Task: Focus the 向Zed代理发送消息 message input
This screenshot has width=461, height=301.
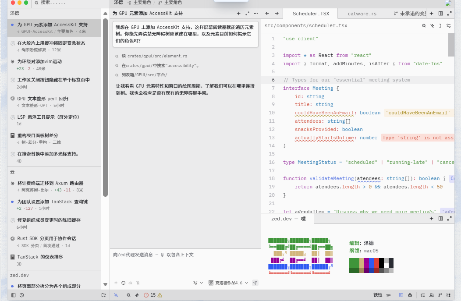Action: pos(185,255)
